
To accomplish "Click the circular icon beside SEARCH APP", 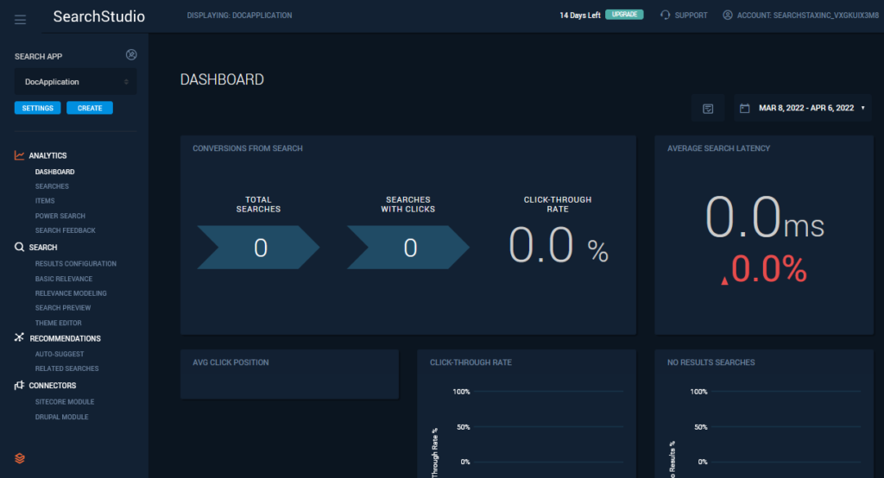I will [131, 54].
